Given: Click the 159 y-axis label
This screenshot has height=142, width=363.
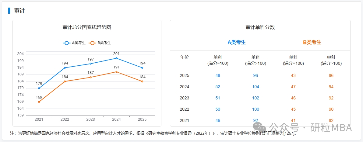Looking at the screenshot, I should (x=21, y=115).
